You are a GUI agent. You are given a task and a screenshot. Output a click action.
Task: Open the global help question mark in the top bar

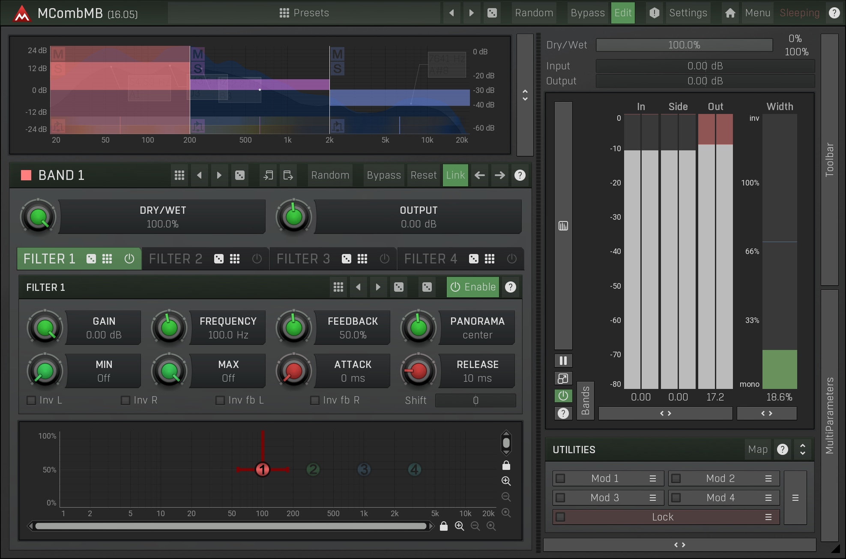(x=834, y=13)
